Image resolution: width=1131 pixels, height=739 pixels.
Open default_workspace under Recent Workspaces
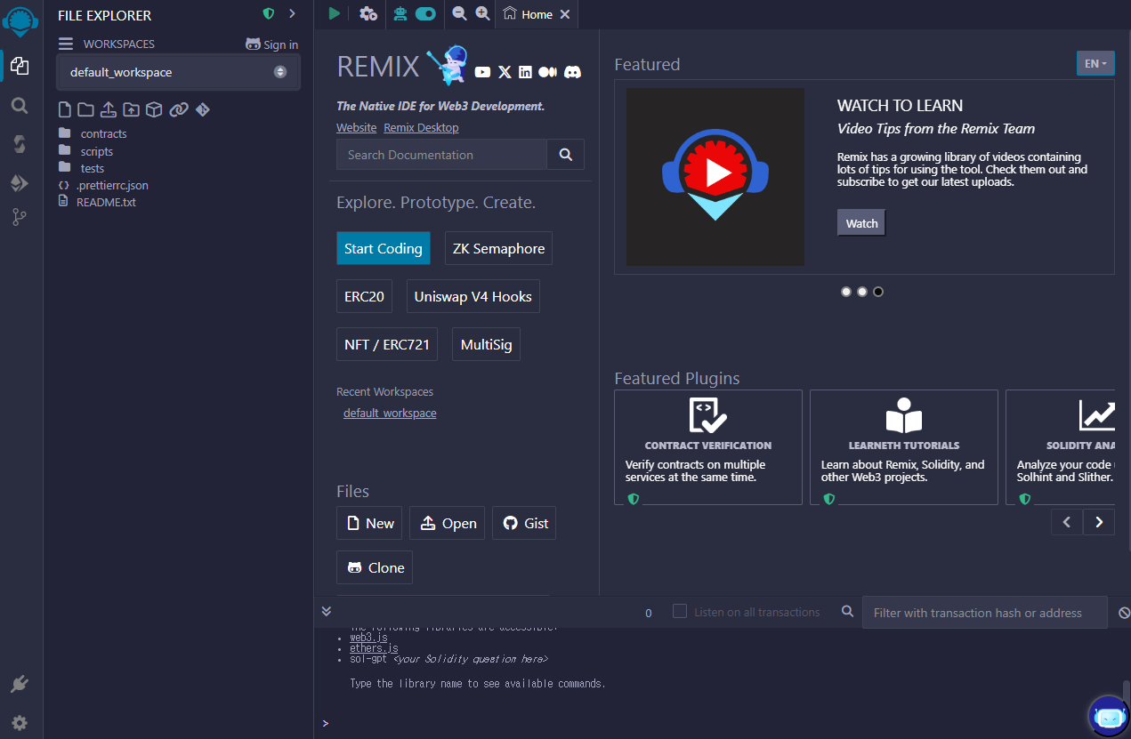tap(390, 413)
